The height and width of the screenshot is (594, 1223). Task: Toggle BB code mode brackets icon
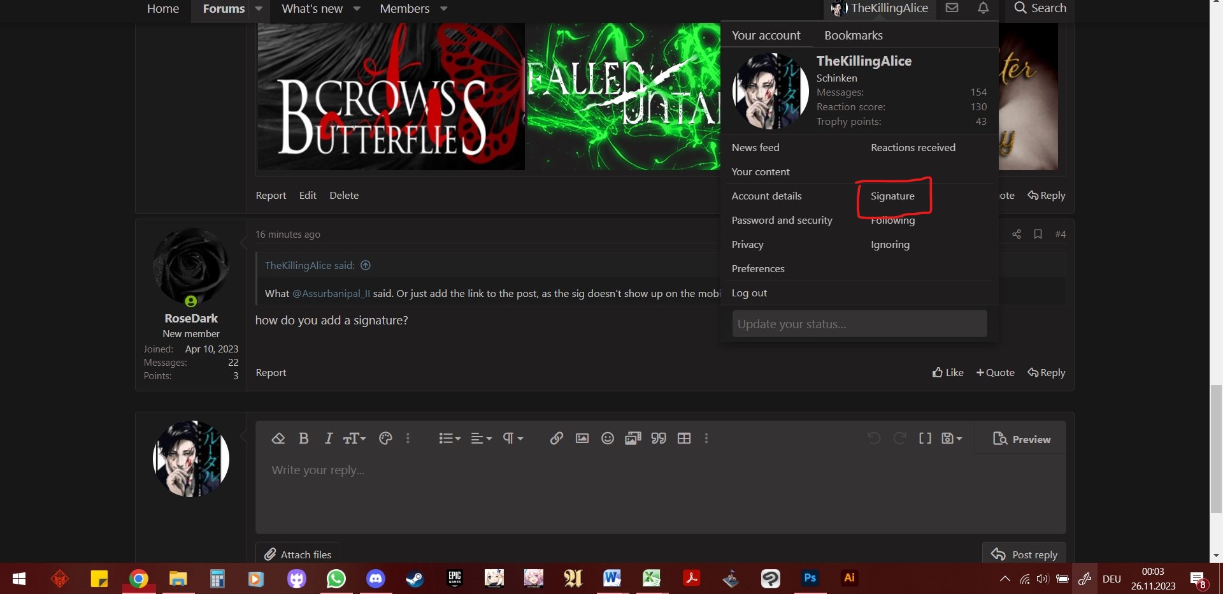(x=925, y=438)
